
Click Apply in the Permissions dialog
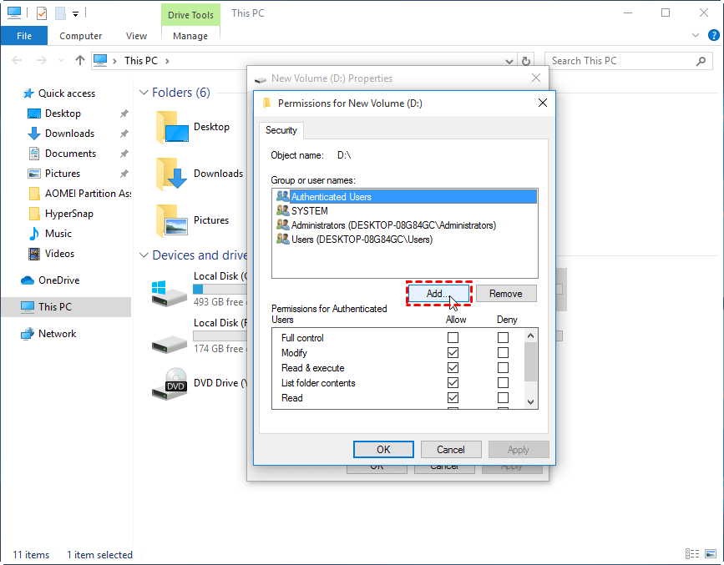(x=519, y=450)
